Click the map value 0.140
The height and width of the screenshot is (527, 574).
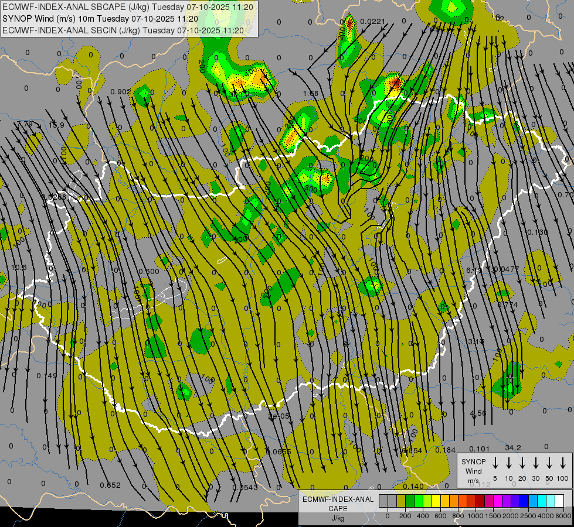click(413, 486)
